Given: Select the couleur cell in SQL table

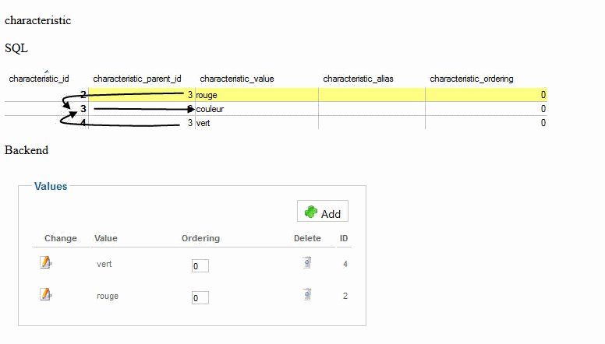Looking at the screenshot, I should point(210,109).
